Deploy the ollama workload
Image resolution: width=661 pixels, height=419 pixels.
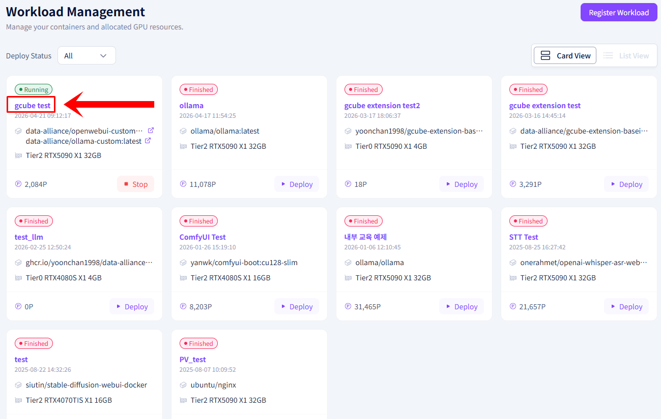[x=297, y=184]
